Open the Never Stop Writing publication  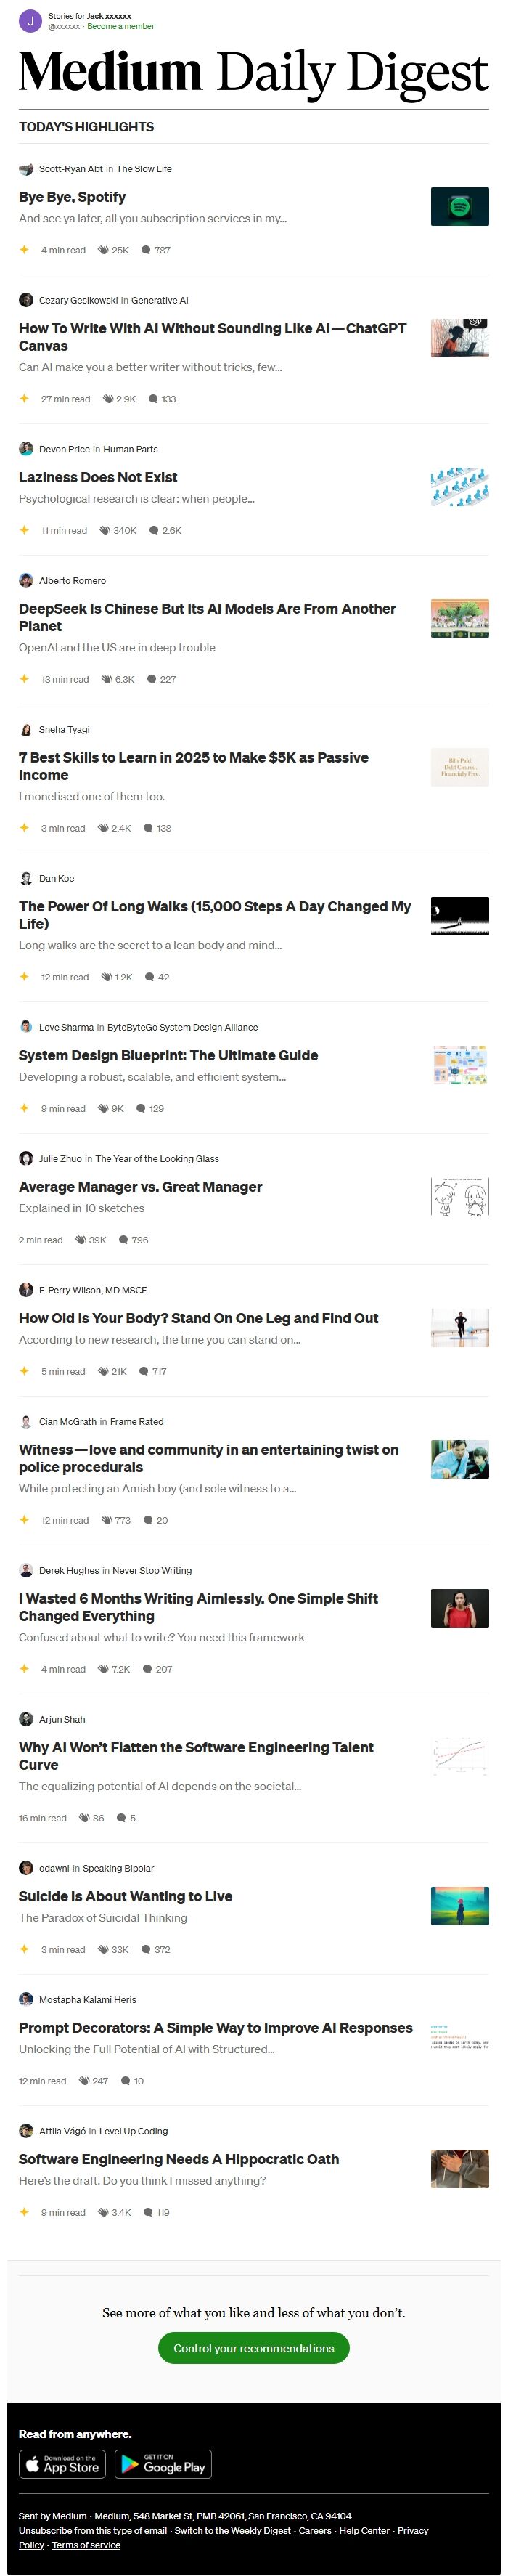click(152, 1570)
